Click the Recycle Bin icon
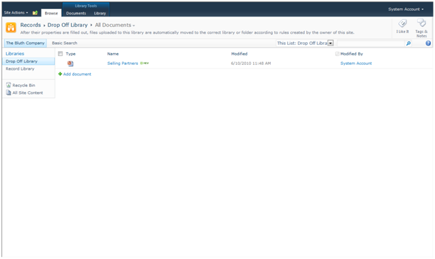The height and width of the screenshot is (259, 435). pyautogui.click(x=8, y=85)
